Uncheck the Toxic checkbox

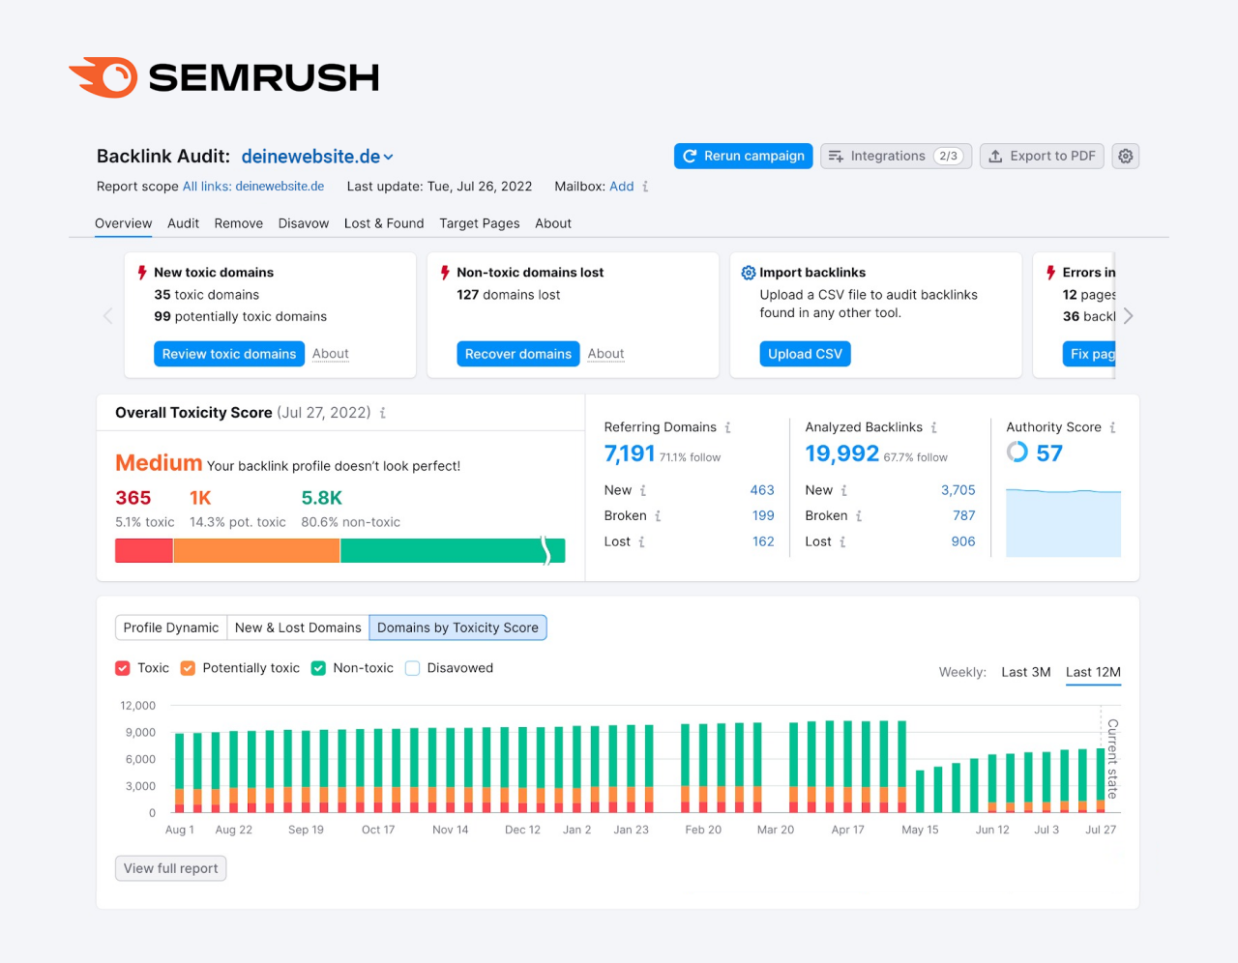pos(123,668)
